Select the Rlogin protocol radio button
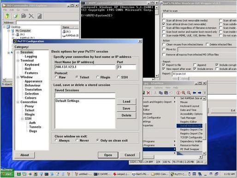Viewport: 237px width, 178px height. pos(98,77)
